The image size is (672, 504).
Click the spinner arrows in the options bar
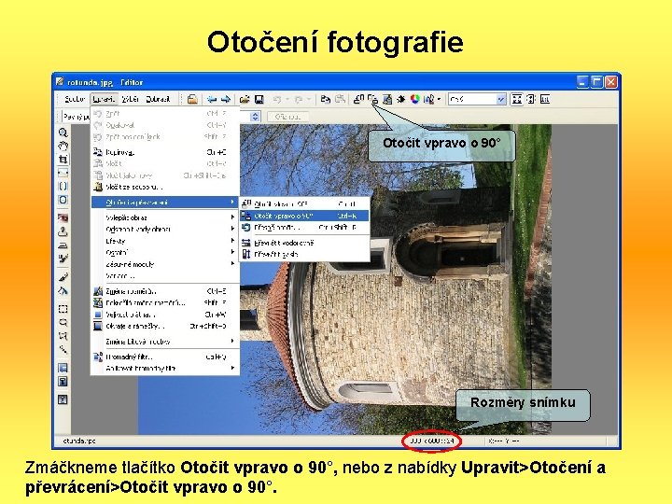[x=256, y=116]
